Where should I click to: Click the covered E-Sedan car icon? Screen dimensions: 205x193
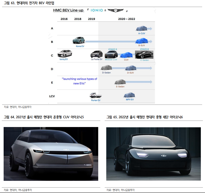(120, 82)
